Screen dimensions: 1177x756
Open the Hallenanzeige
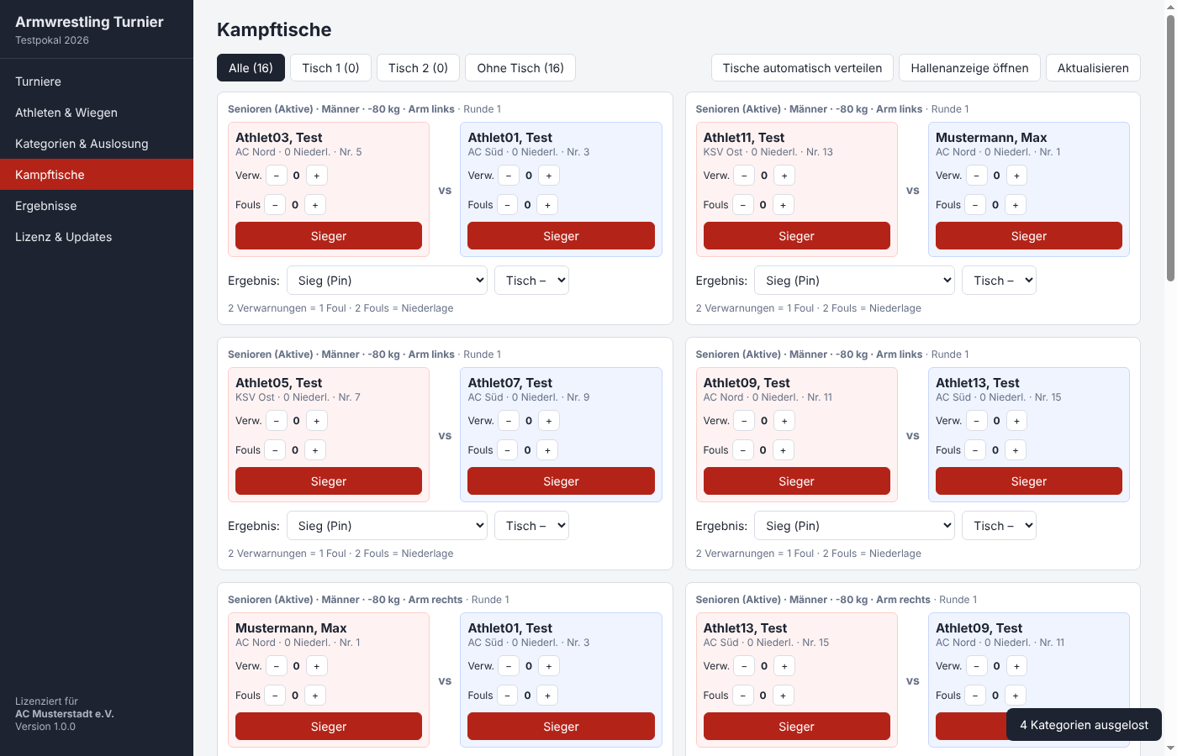point(969,68)
